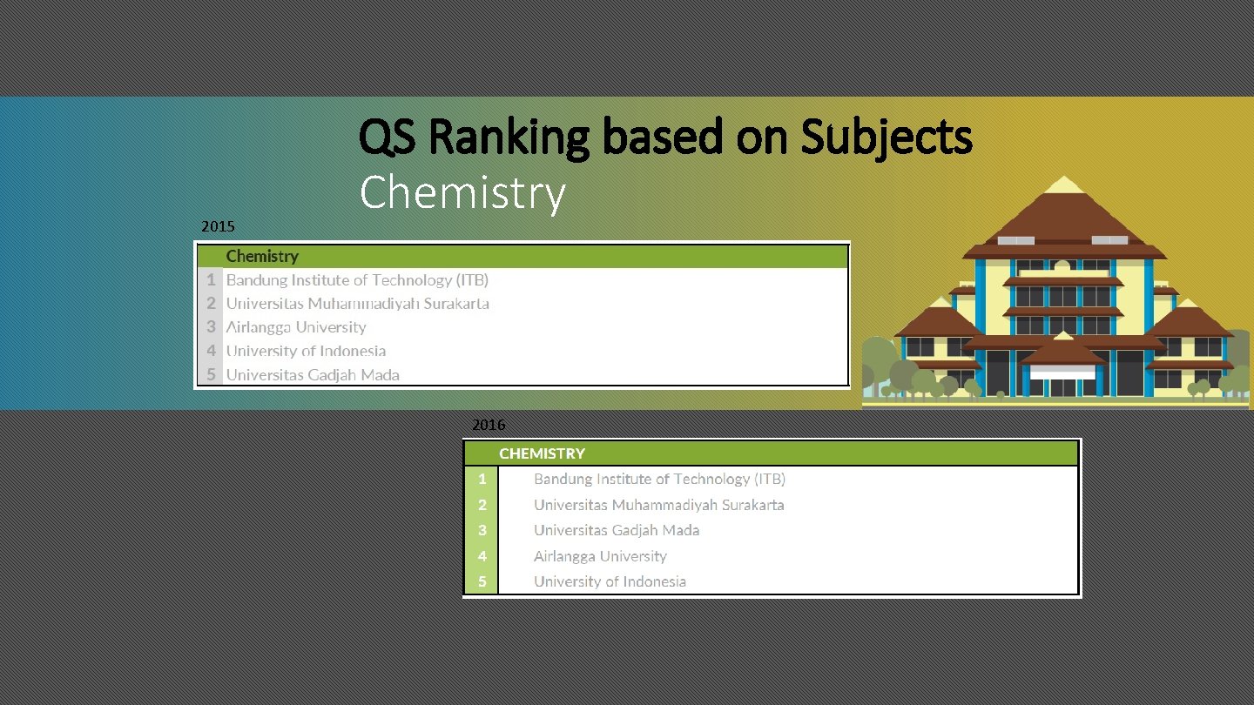Click "Airlangga University" in the 2015 table
1254x705 pixels.
(x=296, y=327)
